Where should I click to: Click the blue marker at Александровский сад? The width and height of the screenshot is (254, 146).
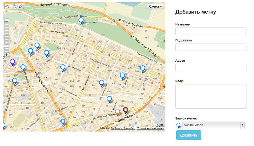point(81,21)
